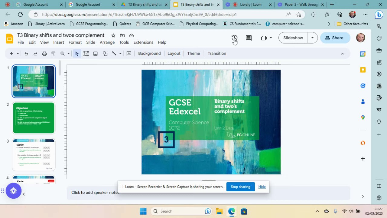The image size is (387, 218).
Task: Open Google Maps in the side panel
Action: (363, 117)
